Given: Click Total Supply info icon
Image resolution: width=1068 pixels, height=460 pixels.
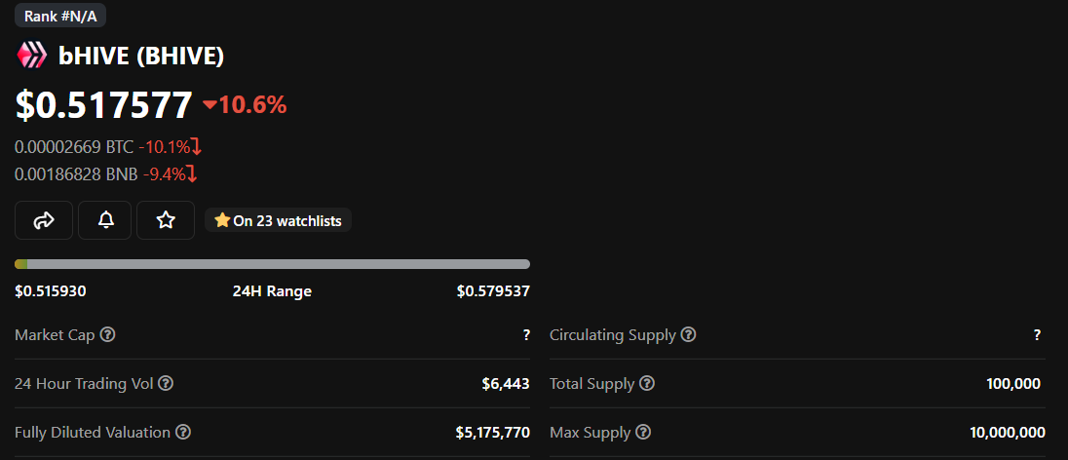Looking at the screenshot, I should [x=647, y=383].
